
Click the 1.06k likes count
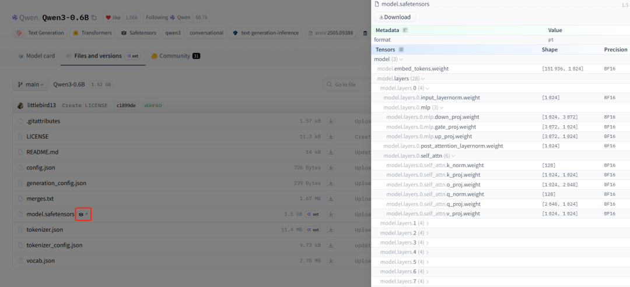pos(131,17)
